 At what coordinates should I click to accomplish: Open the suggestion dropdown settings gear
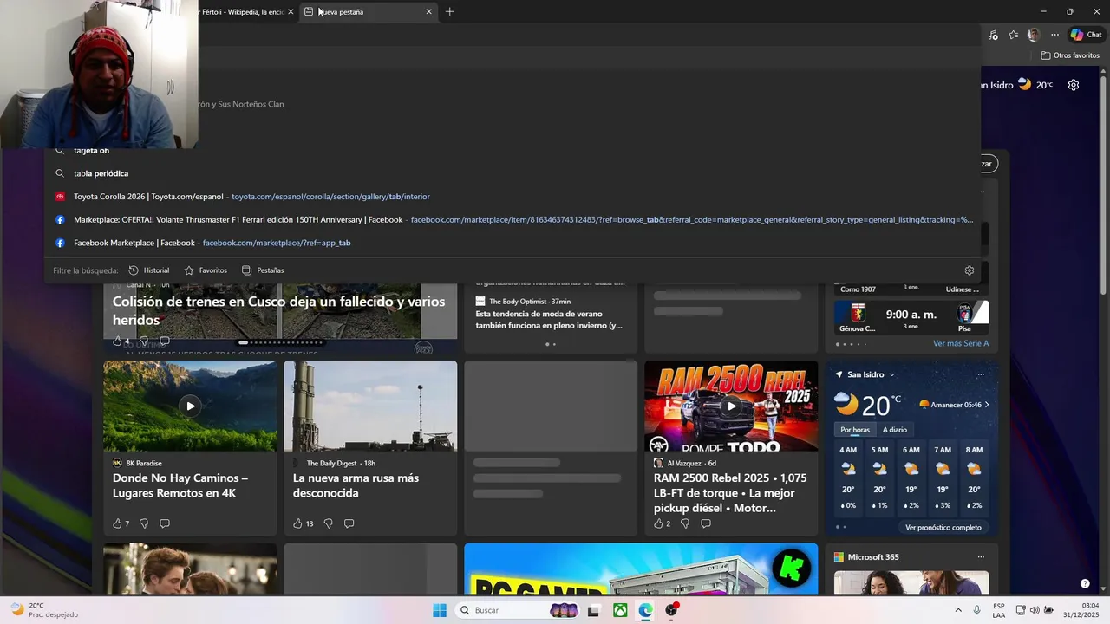[x=970, y=270]
